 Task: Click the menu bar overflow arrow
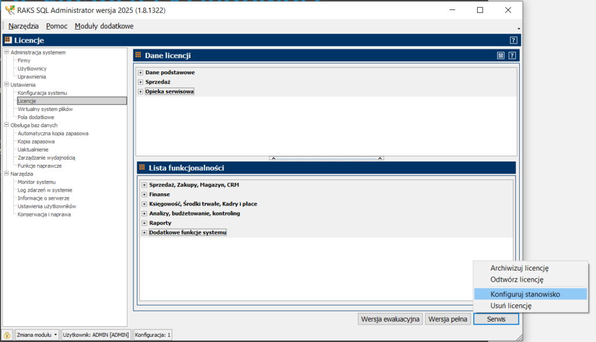click(x=519, y=28)
